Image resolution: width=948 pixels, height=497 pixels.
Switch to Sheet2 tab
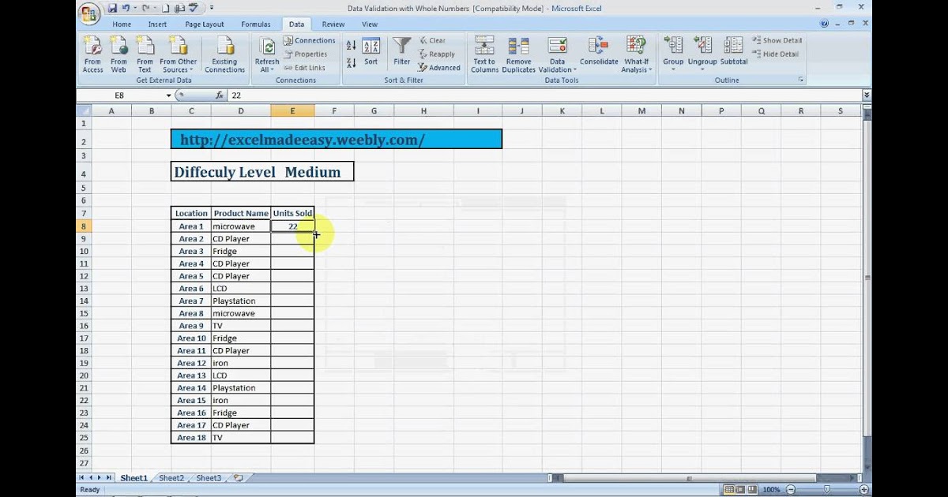(171, 478)
